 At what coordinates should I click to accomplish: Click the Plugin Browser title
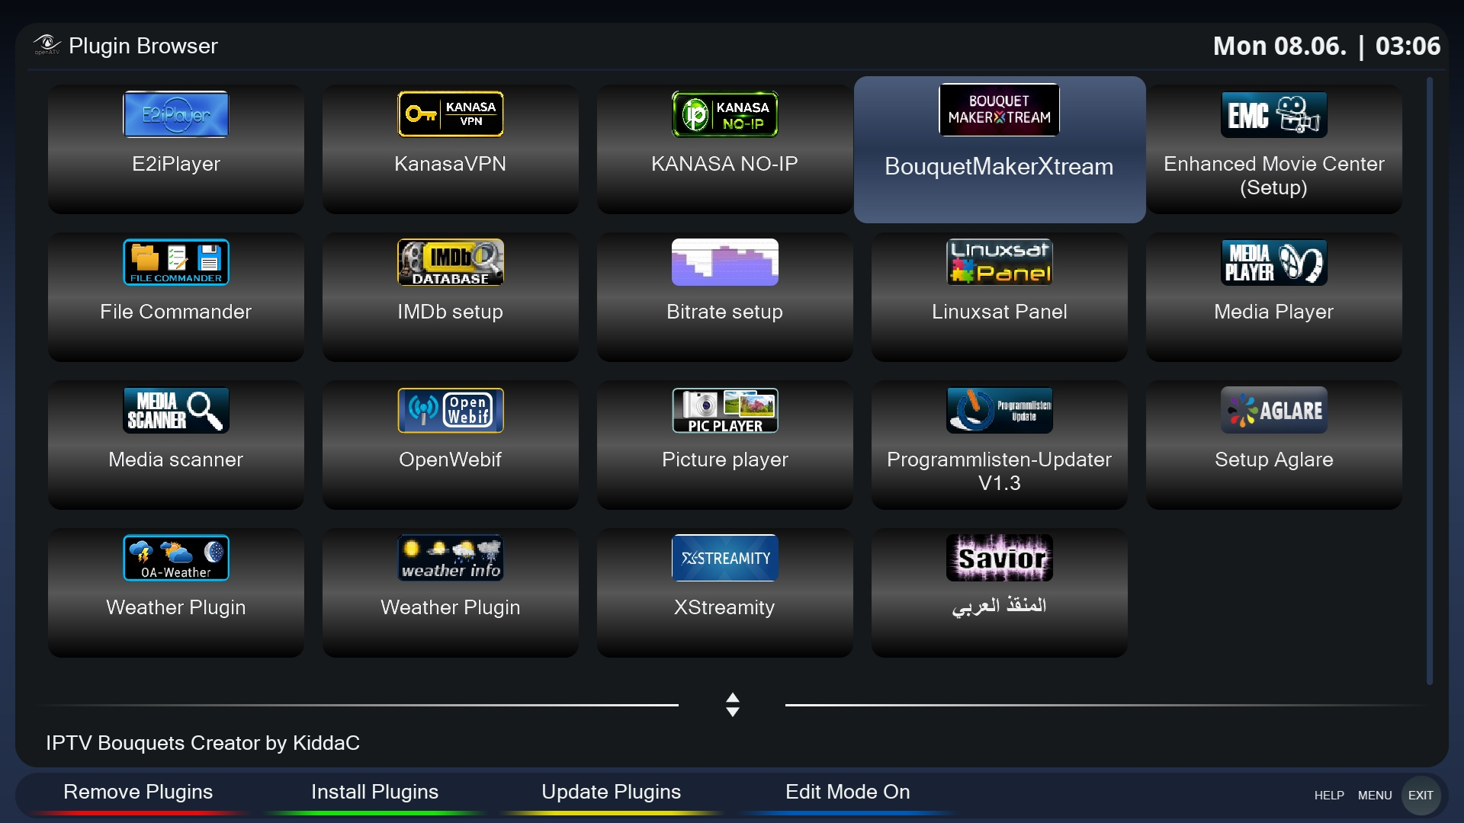(143, 46)
